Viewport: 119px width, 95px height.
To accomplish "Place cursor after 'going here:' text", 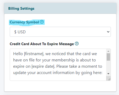I will 103,73.
